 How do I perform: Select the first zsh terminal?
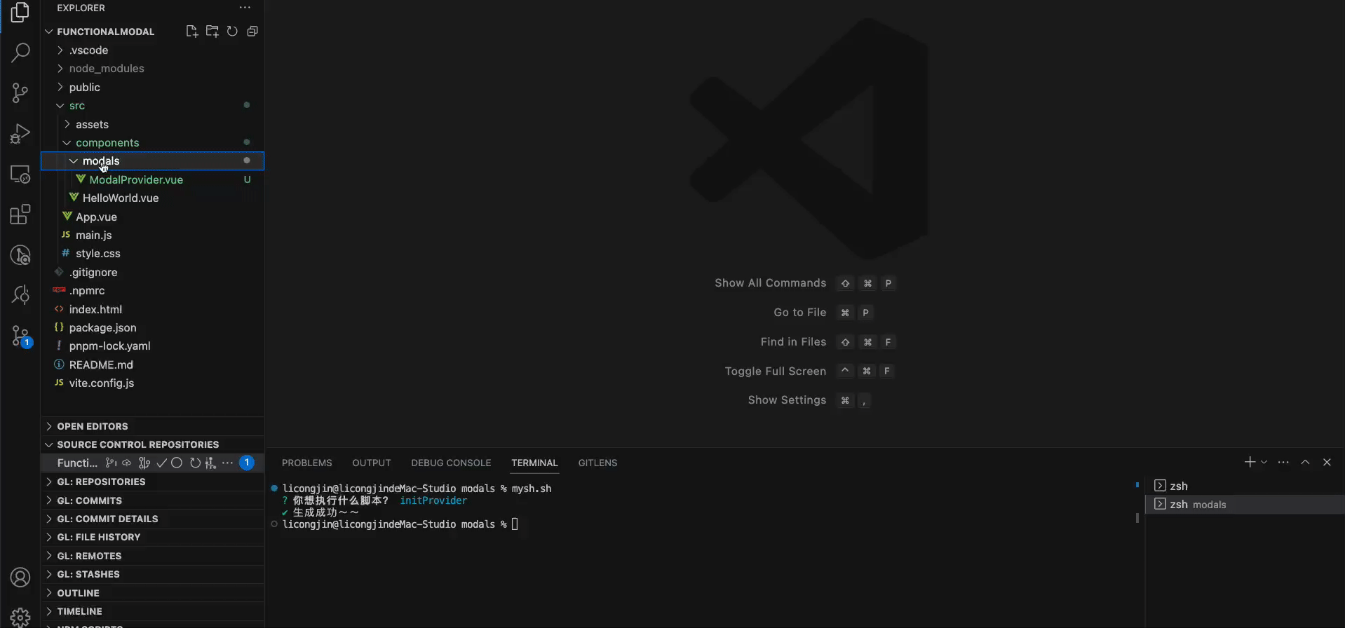pos(1245,486)
